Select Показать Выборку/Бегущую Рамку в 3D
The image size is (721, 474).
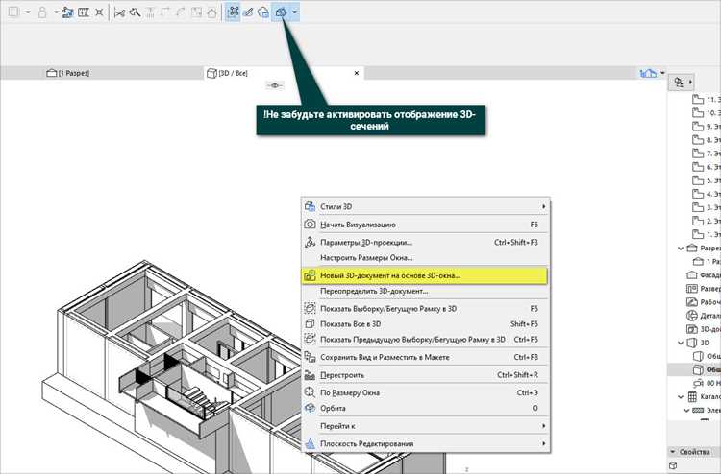[x=425, y=309]
